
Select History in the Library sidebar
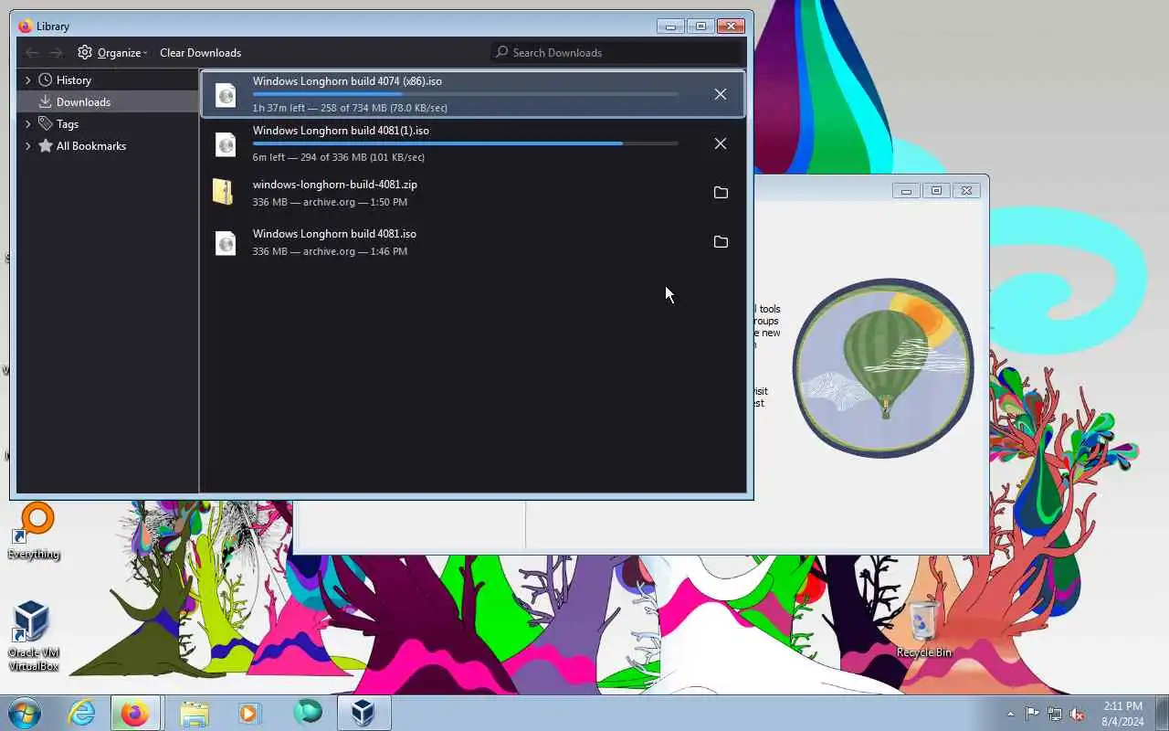point(108,79)
